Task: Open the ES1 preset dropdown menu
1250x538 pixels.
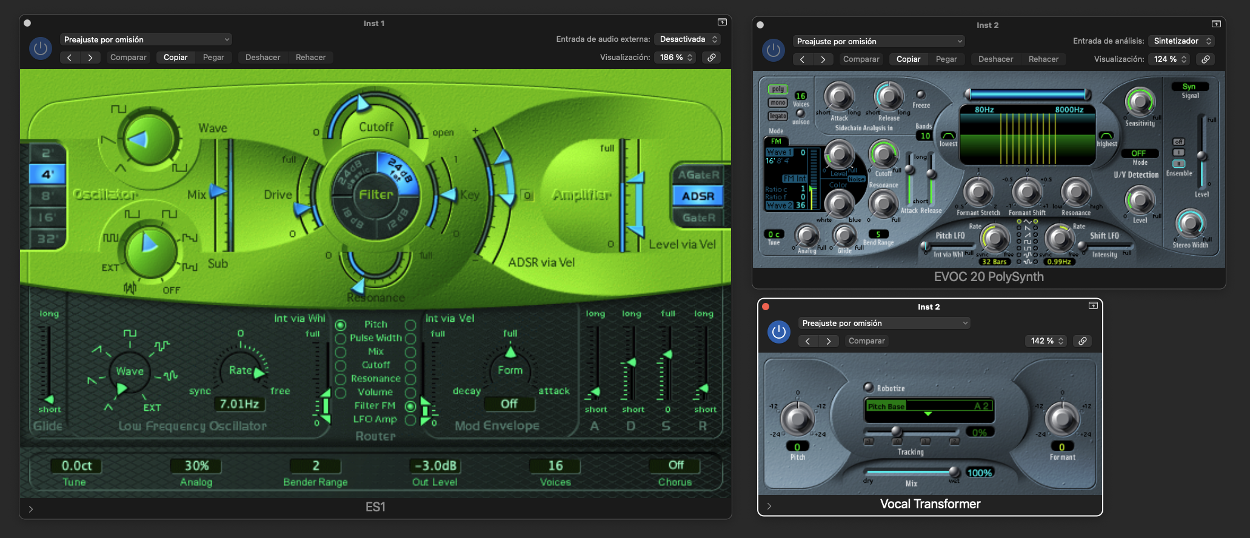Action: click(x=145, y=40)
